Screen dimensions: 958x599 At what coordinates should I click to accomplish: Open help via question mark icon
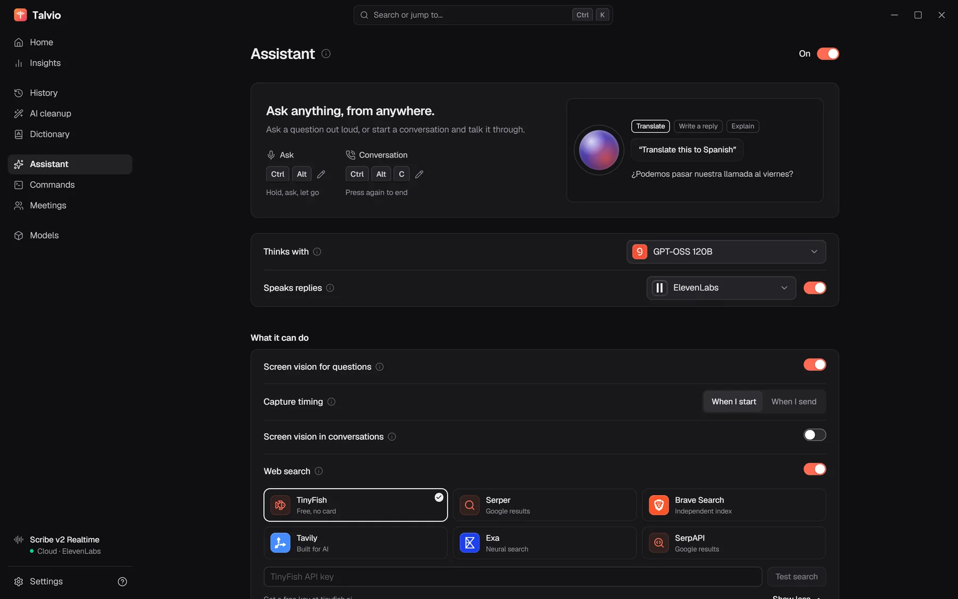point(122,581)
